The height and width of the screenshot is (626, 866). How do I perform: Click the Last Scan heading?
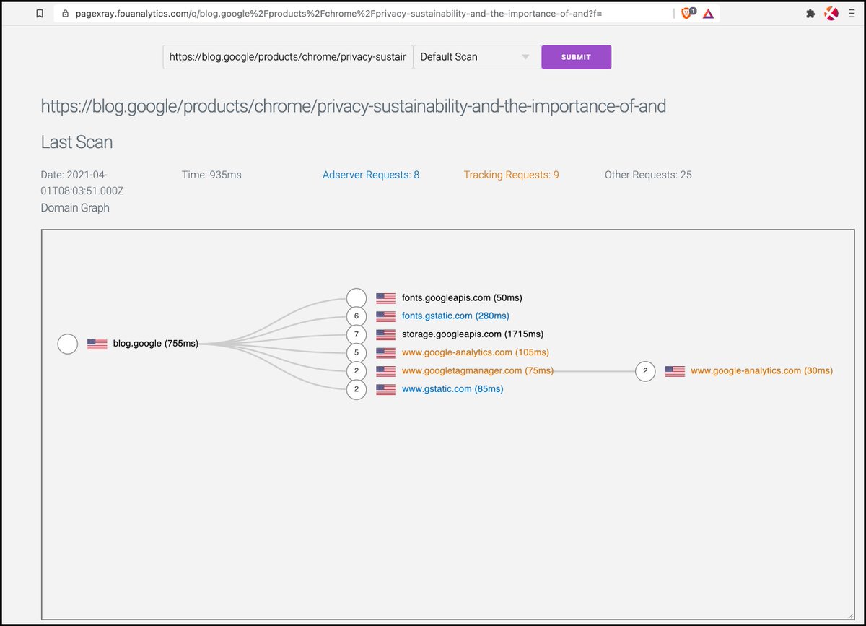76,142
